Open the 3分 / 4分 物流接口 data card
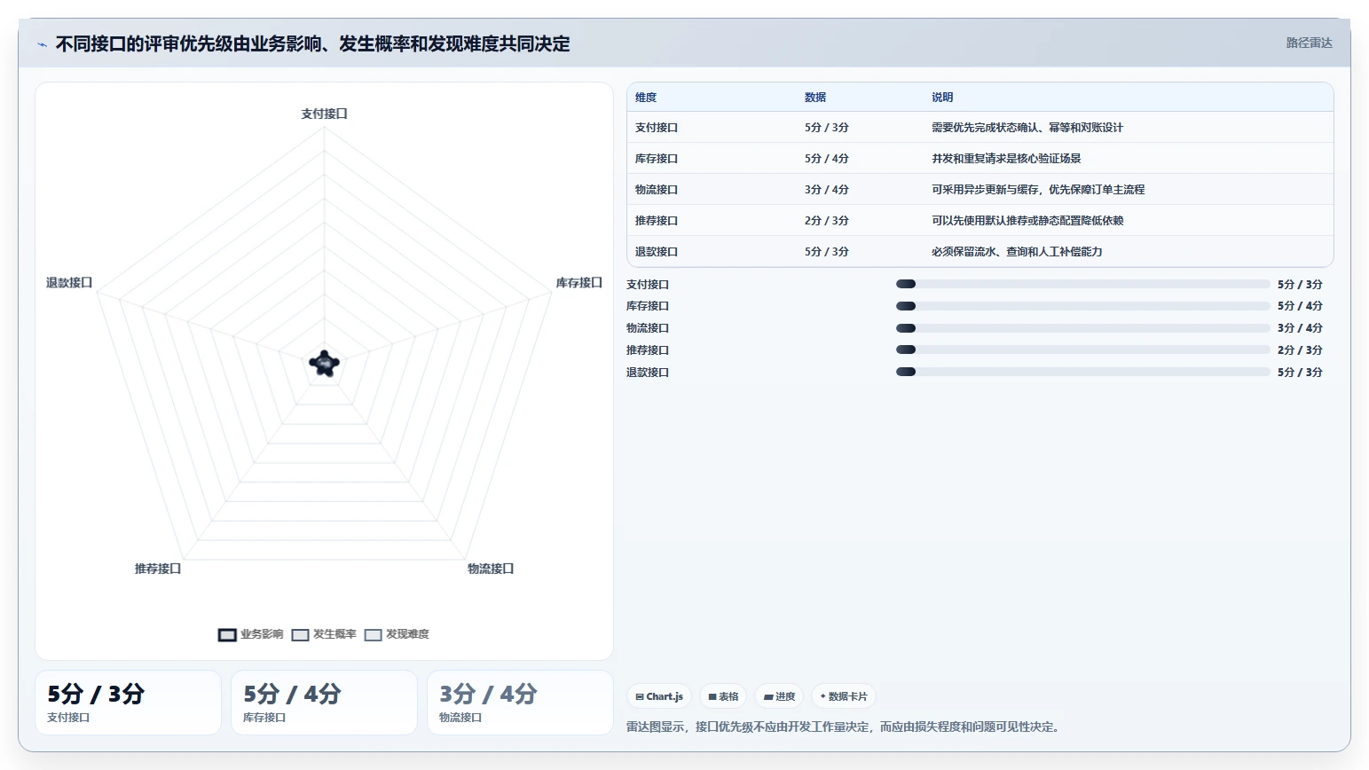The height and width of the screenshot is (770, 1369). [520, 703]
